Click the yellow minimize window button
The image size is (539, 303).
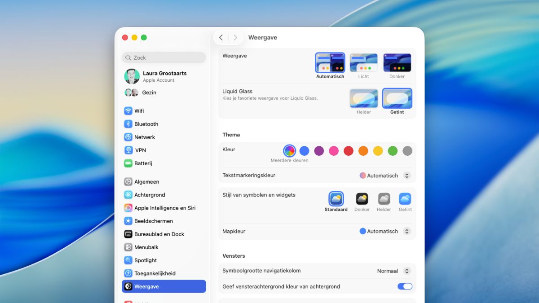click(x=134, y=38)
